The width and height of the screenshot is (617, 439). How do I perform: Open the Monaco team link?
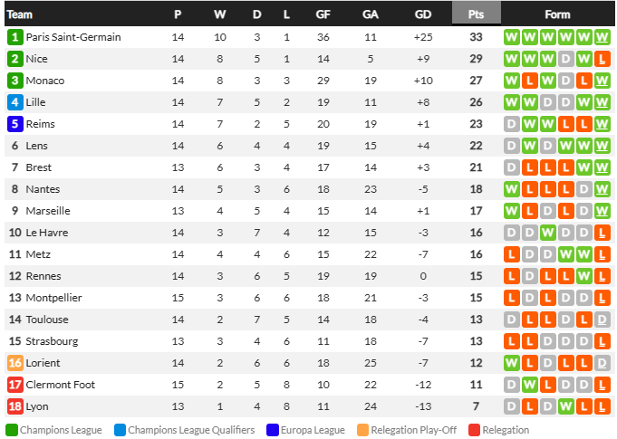click(x=45, y=81)
